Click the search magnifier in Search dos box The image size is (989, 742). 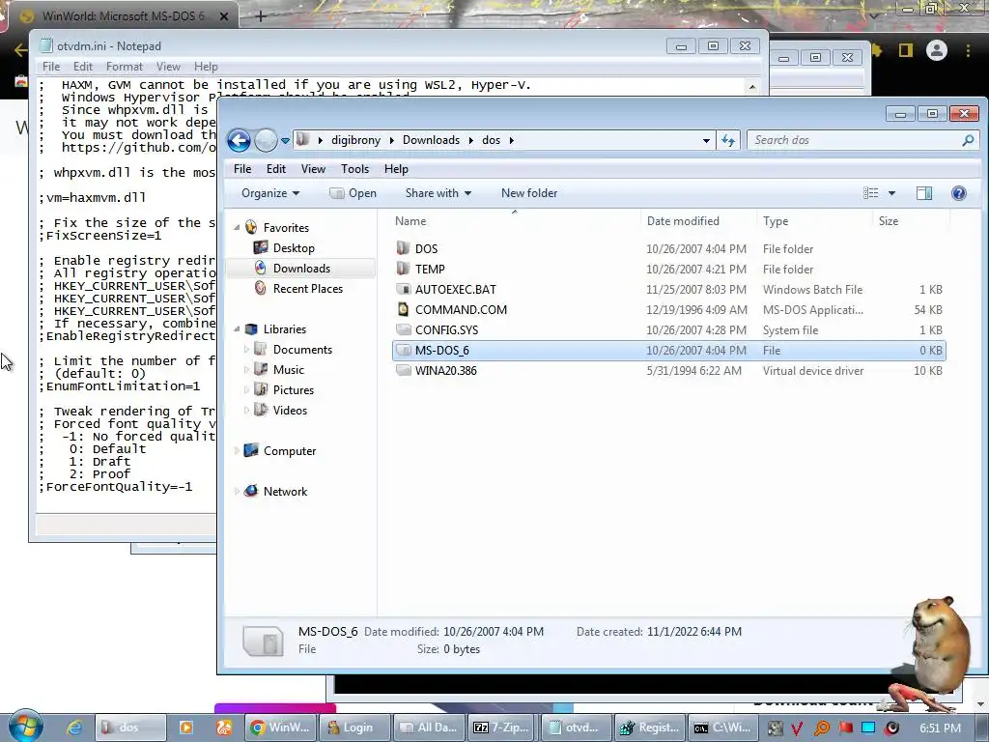tap(968, 140)
